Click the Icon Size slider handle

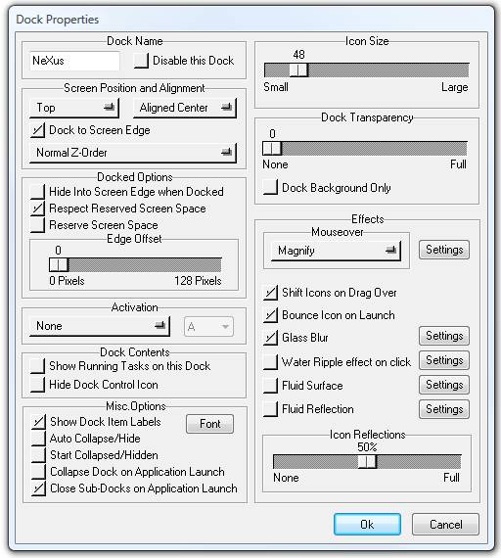point(298,70)
